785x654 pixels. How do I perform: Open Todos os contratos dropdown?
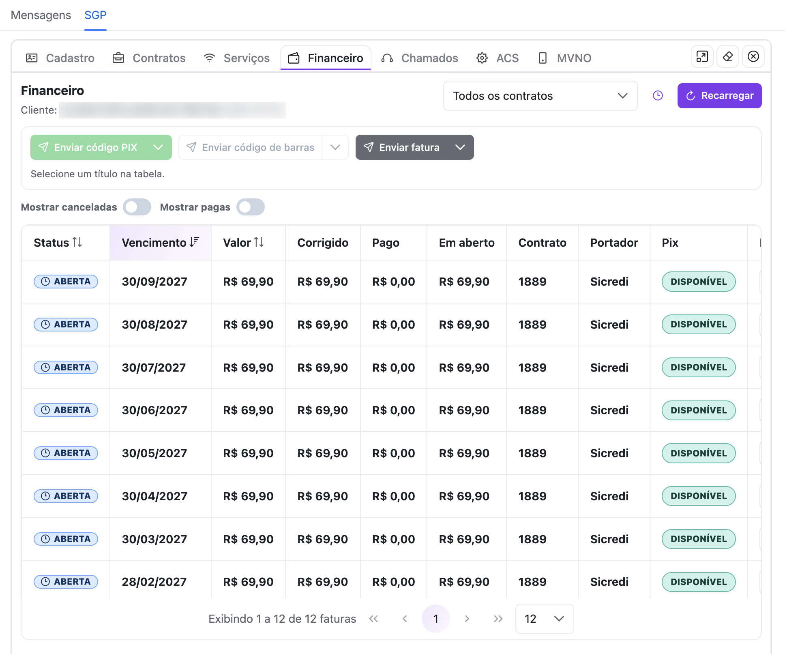(540, 96)
